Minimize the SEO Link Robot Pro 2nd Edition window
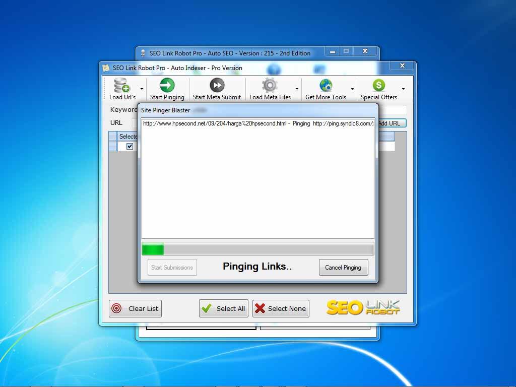The image size is (516, 387). 333,51
